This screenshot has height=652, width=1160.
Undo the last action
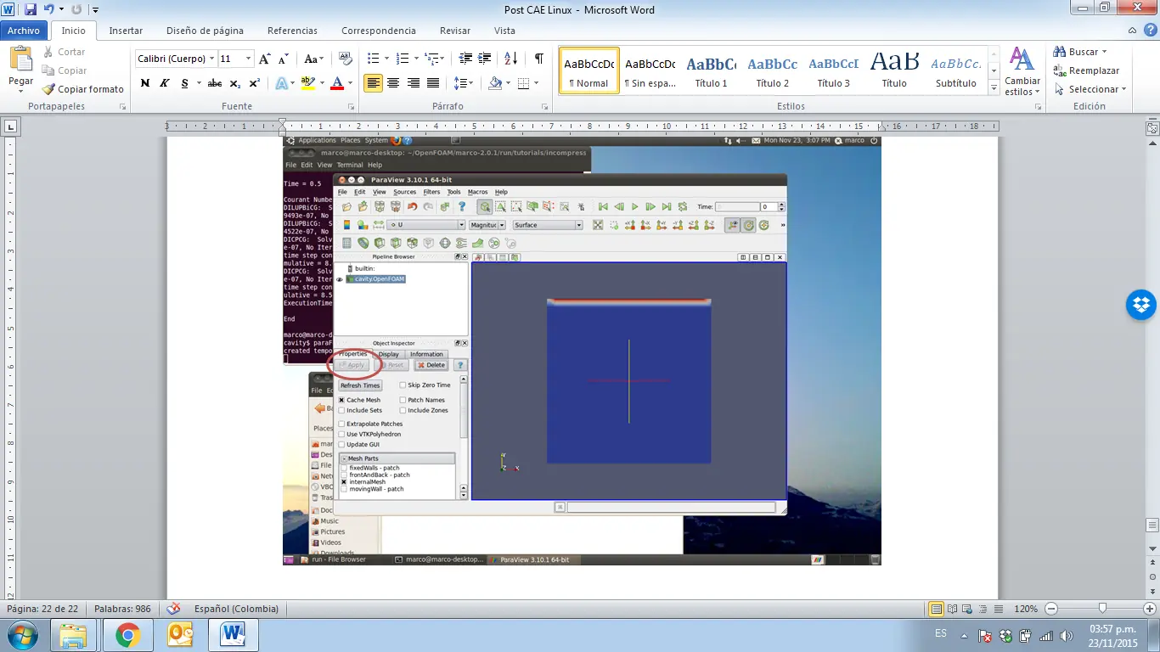tap(49, 9)
